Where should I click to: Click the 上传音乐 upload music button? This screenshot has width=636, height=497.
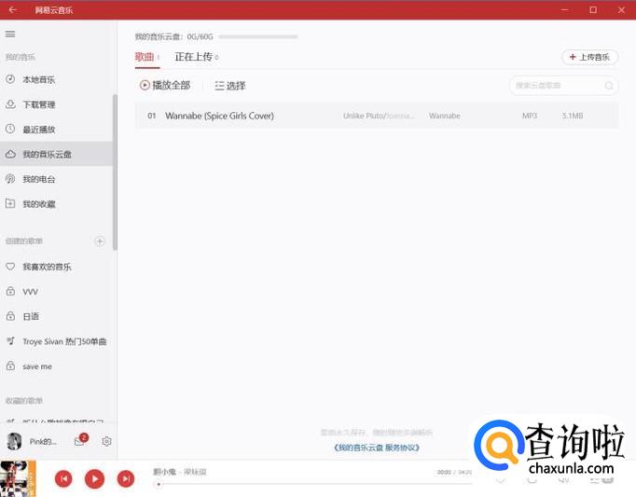589,57
